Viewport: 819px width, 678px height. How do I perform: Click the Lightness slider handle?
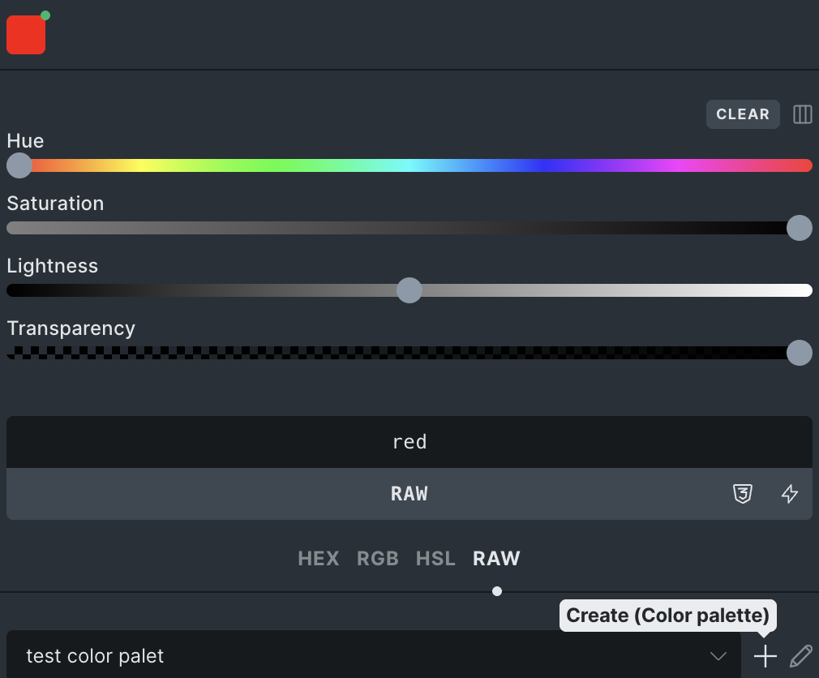pyautogui.click(x=409, y=290)
